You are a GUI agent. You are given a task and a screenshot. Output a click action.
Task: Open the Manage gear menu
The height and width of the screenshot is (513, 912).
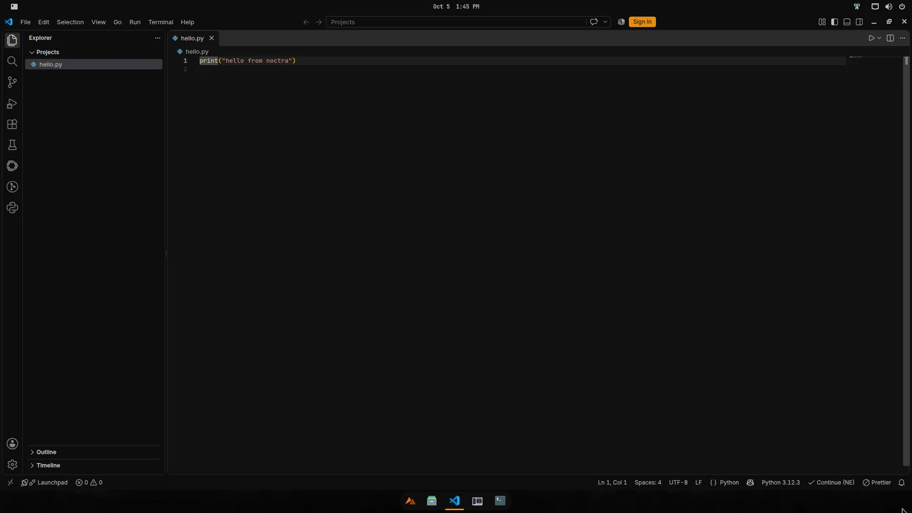(x=12, y=465)
